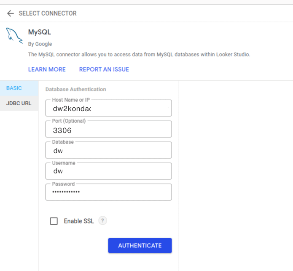Image resolution: width=293 pixels, height=271 pixels.
Task: Click the MySQL connector title
Action: click(39, 32)
